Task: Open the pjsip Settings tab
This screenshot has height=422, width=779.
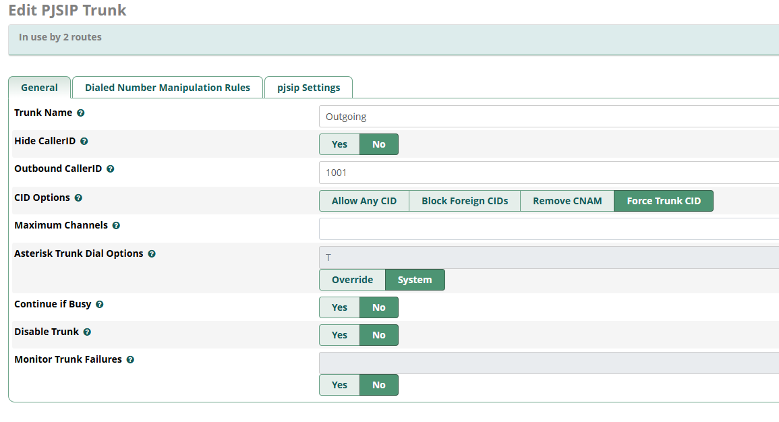Action: (308, 88)
